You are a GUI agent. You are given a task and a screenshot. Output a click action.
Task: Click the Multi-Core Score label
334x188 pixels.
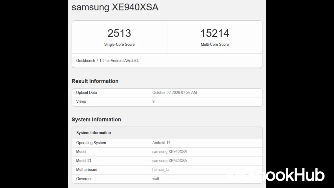215,44
